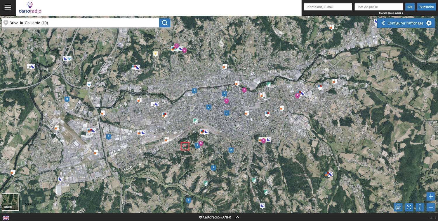Switch map to fullscreen with arrows icon
Image resolution: width=438 pixels, height=221 pixels.
409,207
